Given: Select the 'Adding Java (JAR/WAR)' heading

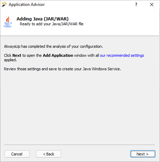Looking at the screenshot, I should point(43,19).
